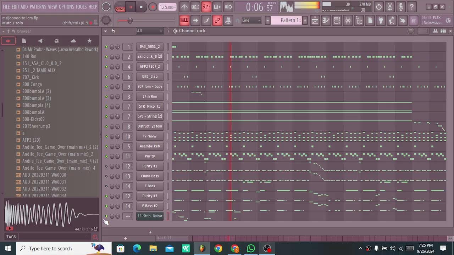Screen dimensions: 454x255
Task: Select the 707 Tom - Copy channel button
Action: click(150, 86)
